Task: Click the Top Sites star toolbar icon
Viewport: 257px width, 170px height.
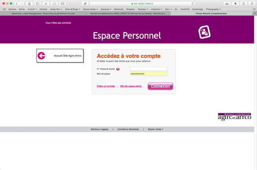Action: (46, 3)
